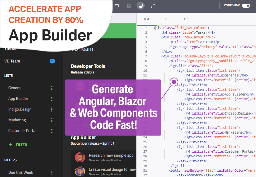This screenshot has height=177, width=256.
Task: Open the Customer Portal list item
Action: [x=22, y=131]
